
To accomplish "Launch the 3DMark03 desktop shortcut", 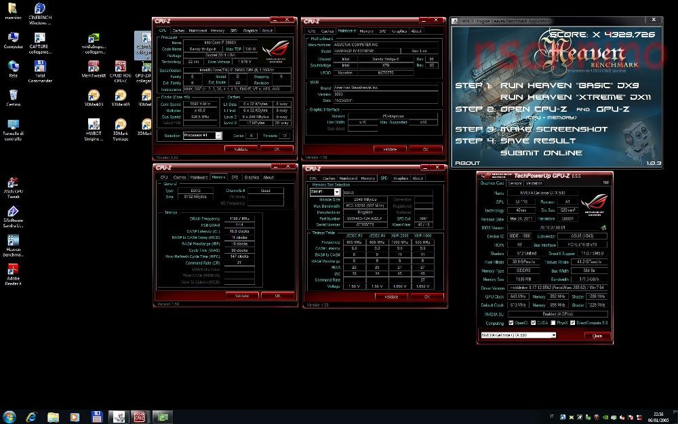I will click(94, 98).
